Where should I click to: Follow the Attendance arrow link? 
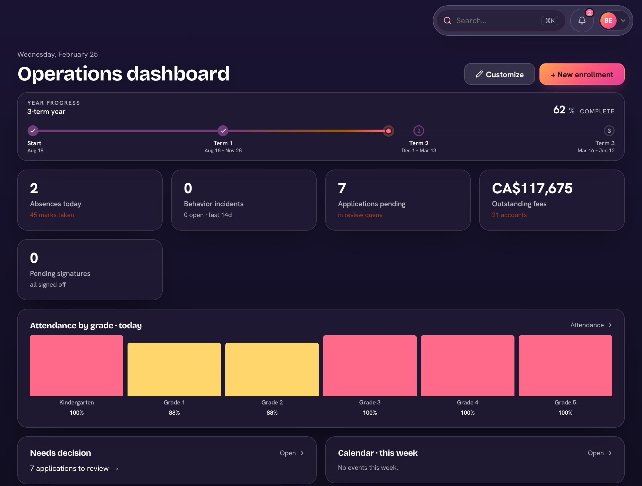point(591,325)
